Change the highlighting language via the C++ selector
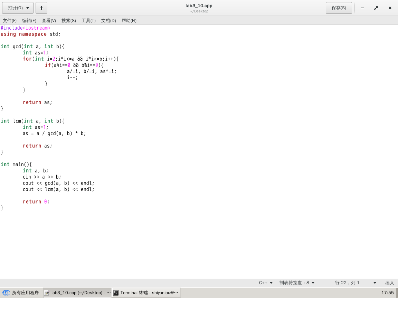The width and height of the screenshot is (398, 309). pyautogui.click(x=265, y=282)
